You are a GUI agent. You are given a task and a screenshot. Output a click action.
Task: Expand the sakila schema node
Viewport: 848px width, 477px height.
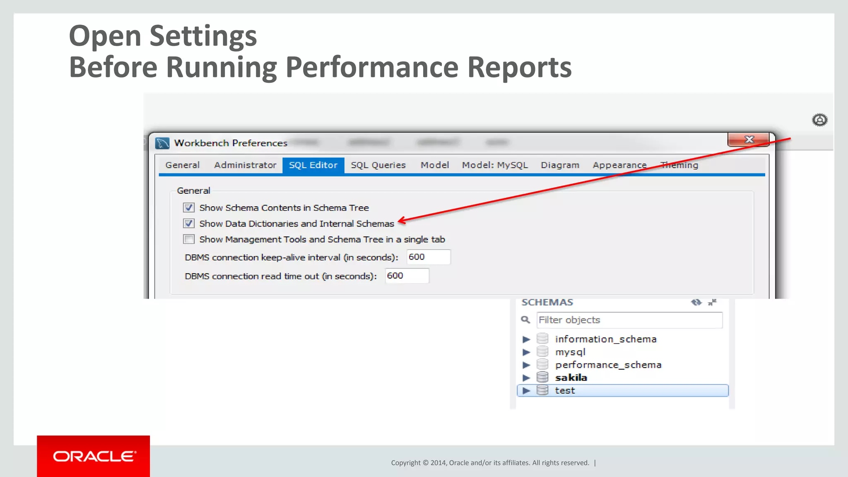coord(526,378)
